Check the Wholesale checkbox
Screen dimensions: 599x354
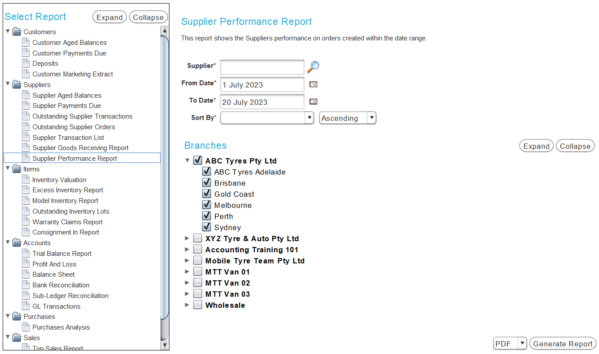pyautogui.click(x=197, y=305)
